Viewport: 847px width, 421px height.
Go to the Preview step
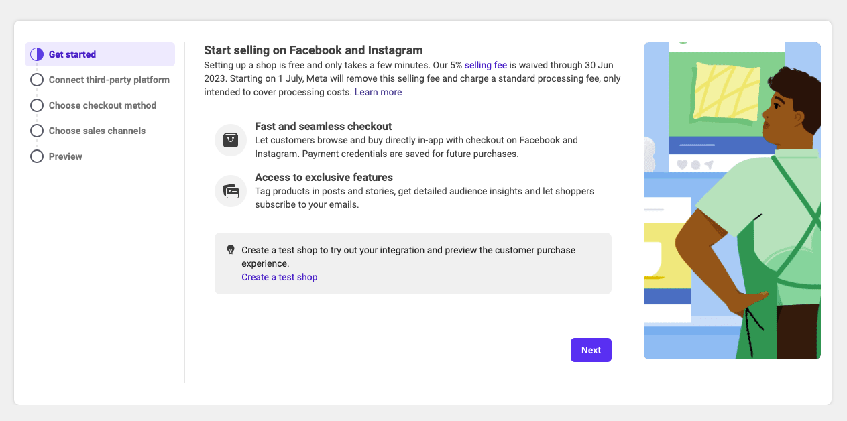(65, 156)
